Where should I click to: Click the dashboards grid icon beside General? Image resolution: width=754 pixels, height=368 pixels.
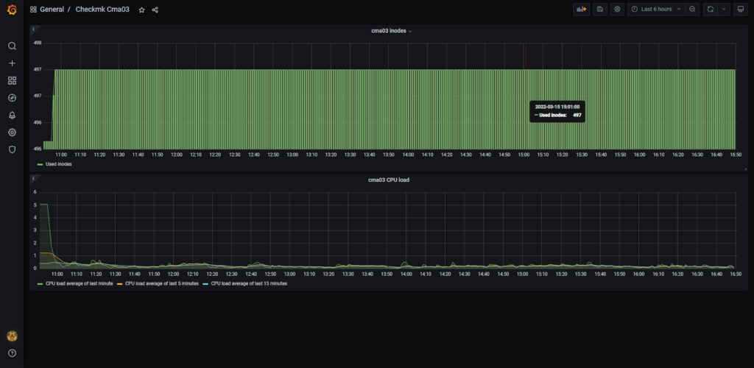point(33,10)
